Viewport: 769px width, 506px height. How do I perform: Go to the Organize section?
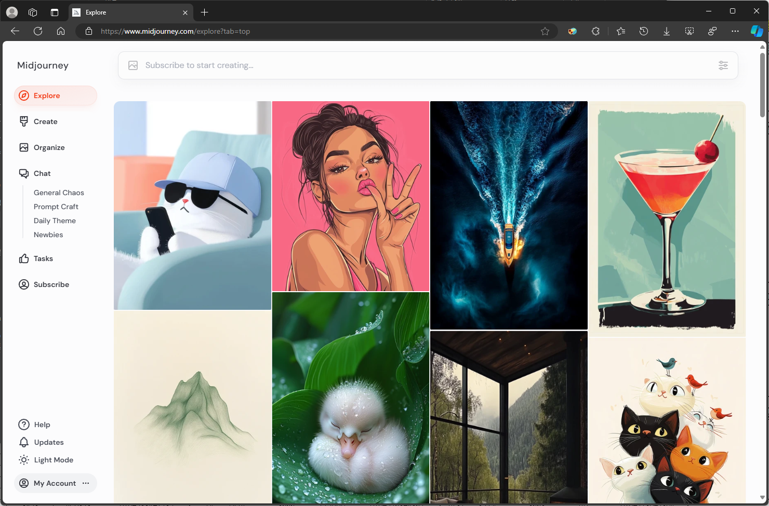point(49,147)
